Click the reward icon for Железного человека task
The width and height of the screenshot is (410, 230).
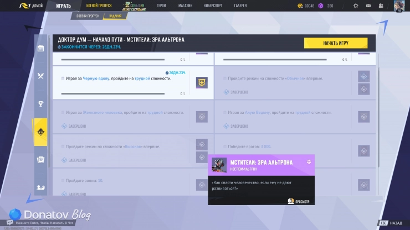pyautogui.click(x=202, y=117)
